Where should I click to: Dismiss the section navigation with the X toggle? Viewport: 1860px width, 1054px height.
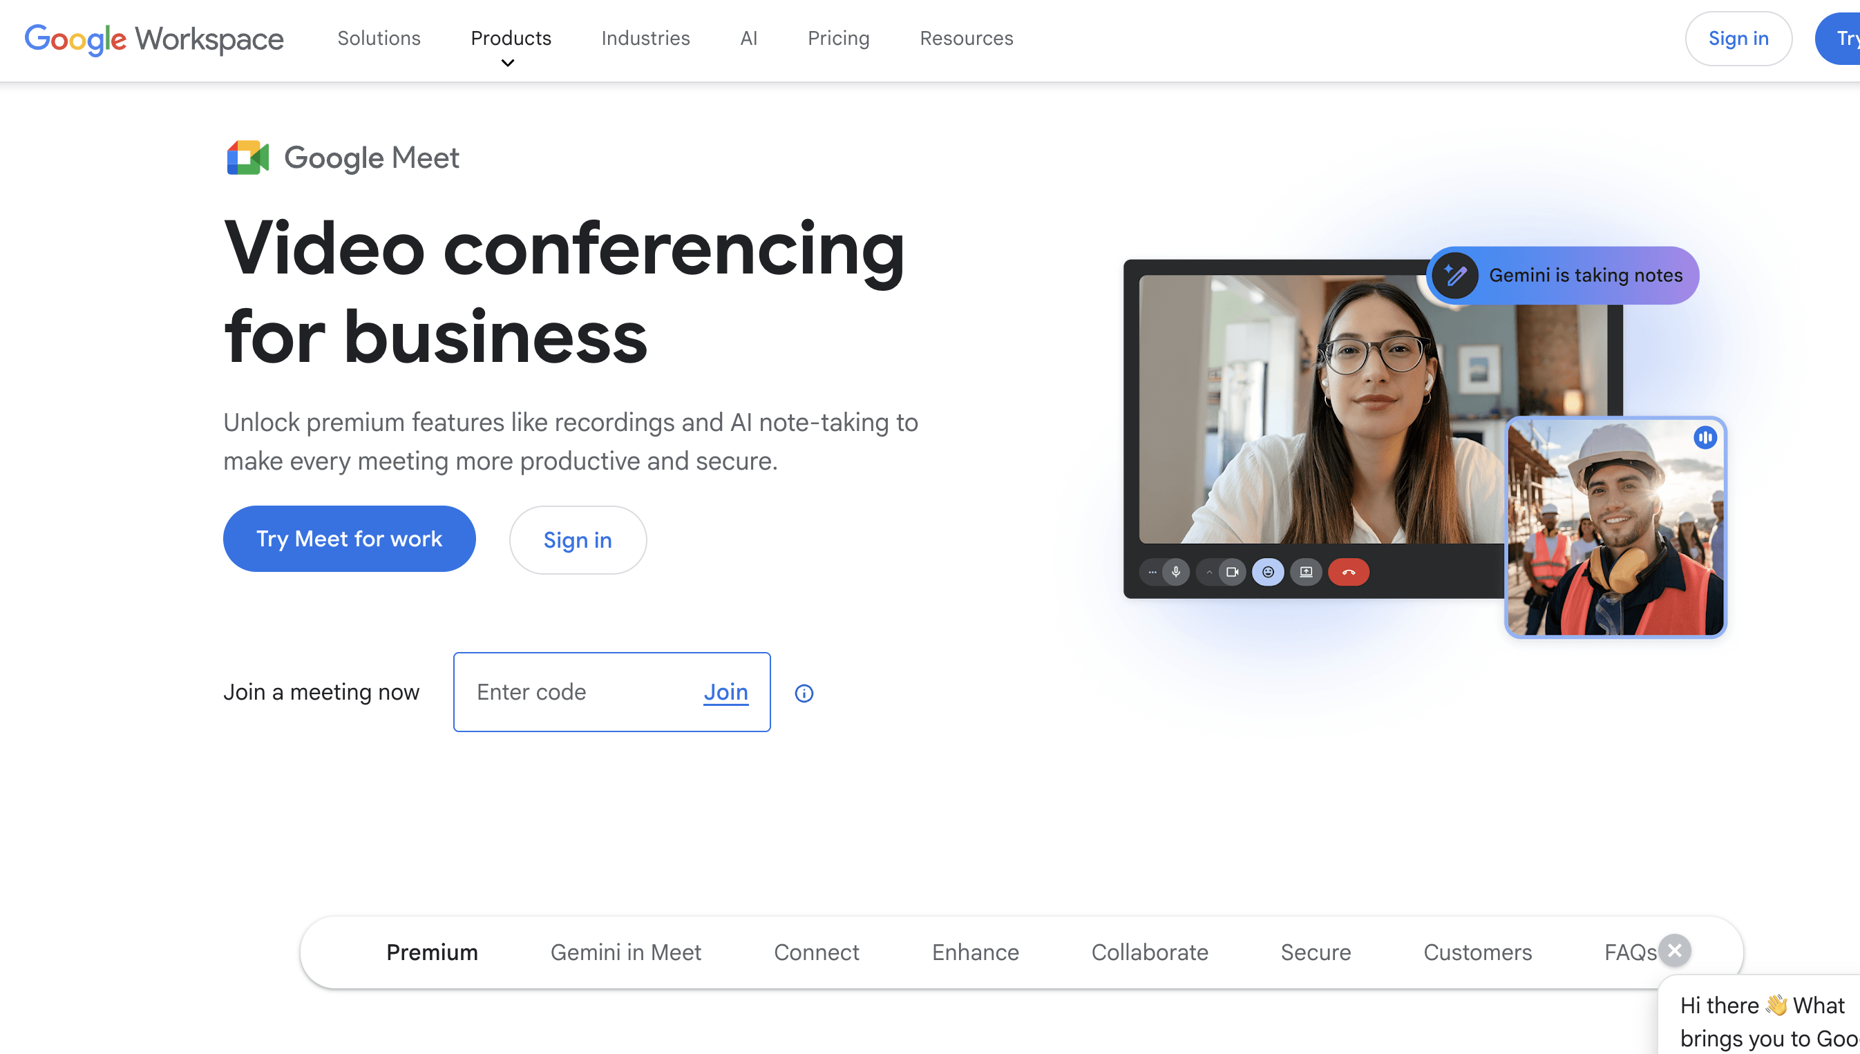1675,950
